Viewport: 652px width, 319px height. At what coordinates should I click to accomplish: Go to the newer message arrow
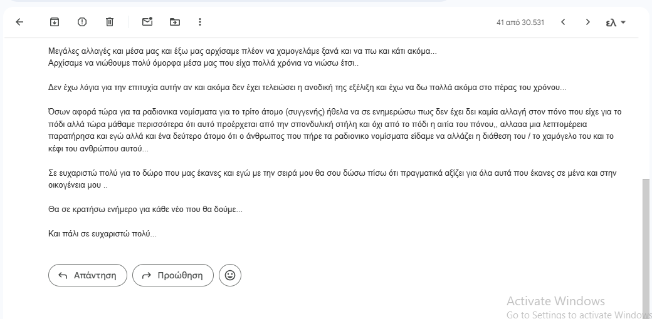563,22
